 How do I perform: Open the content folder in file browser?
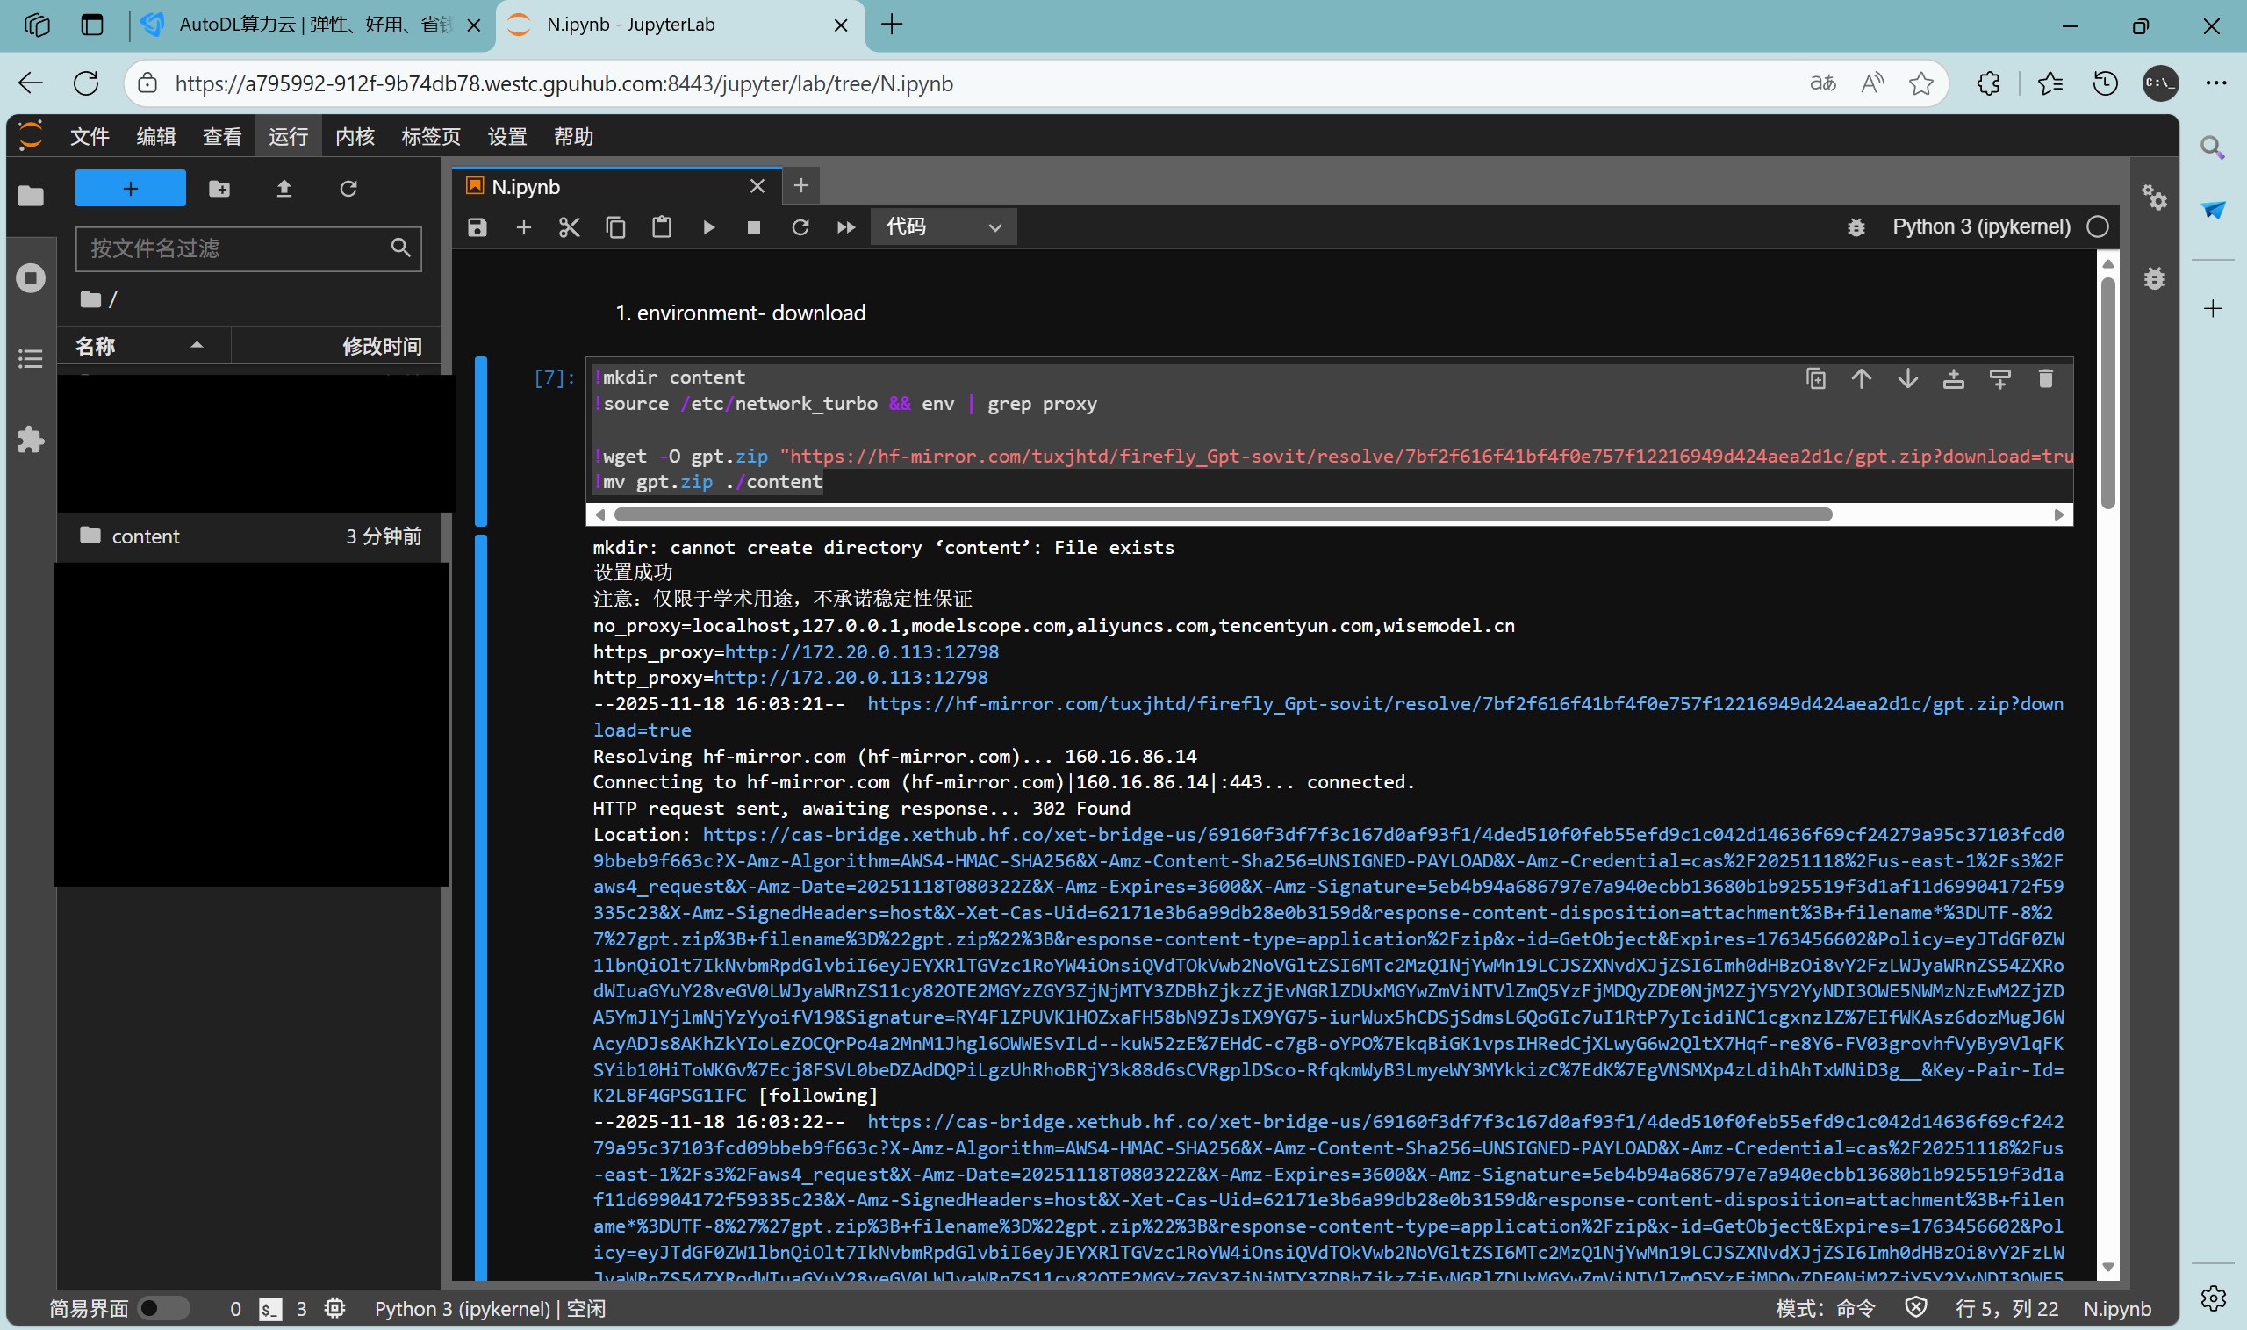pyautogui.click(x=145, y=536)
